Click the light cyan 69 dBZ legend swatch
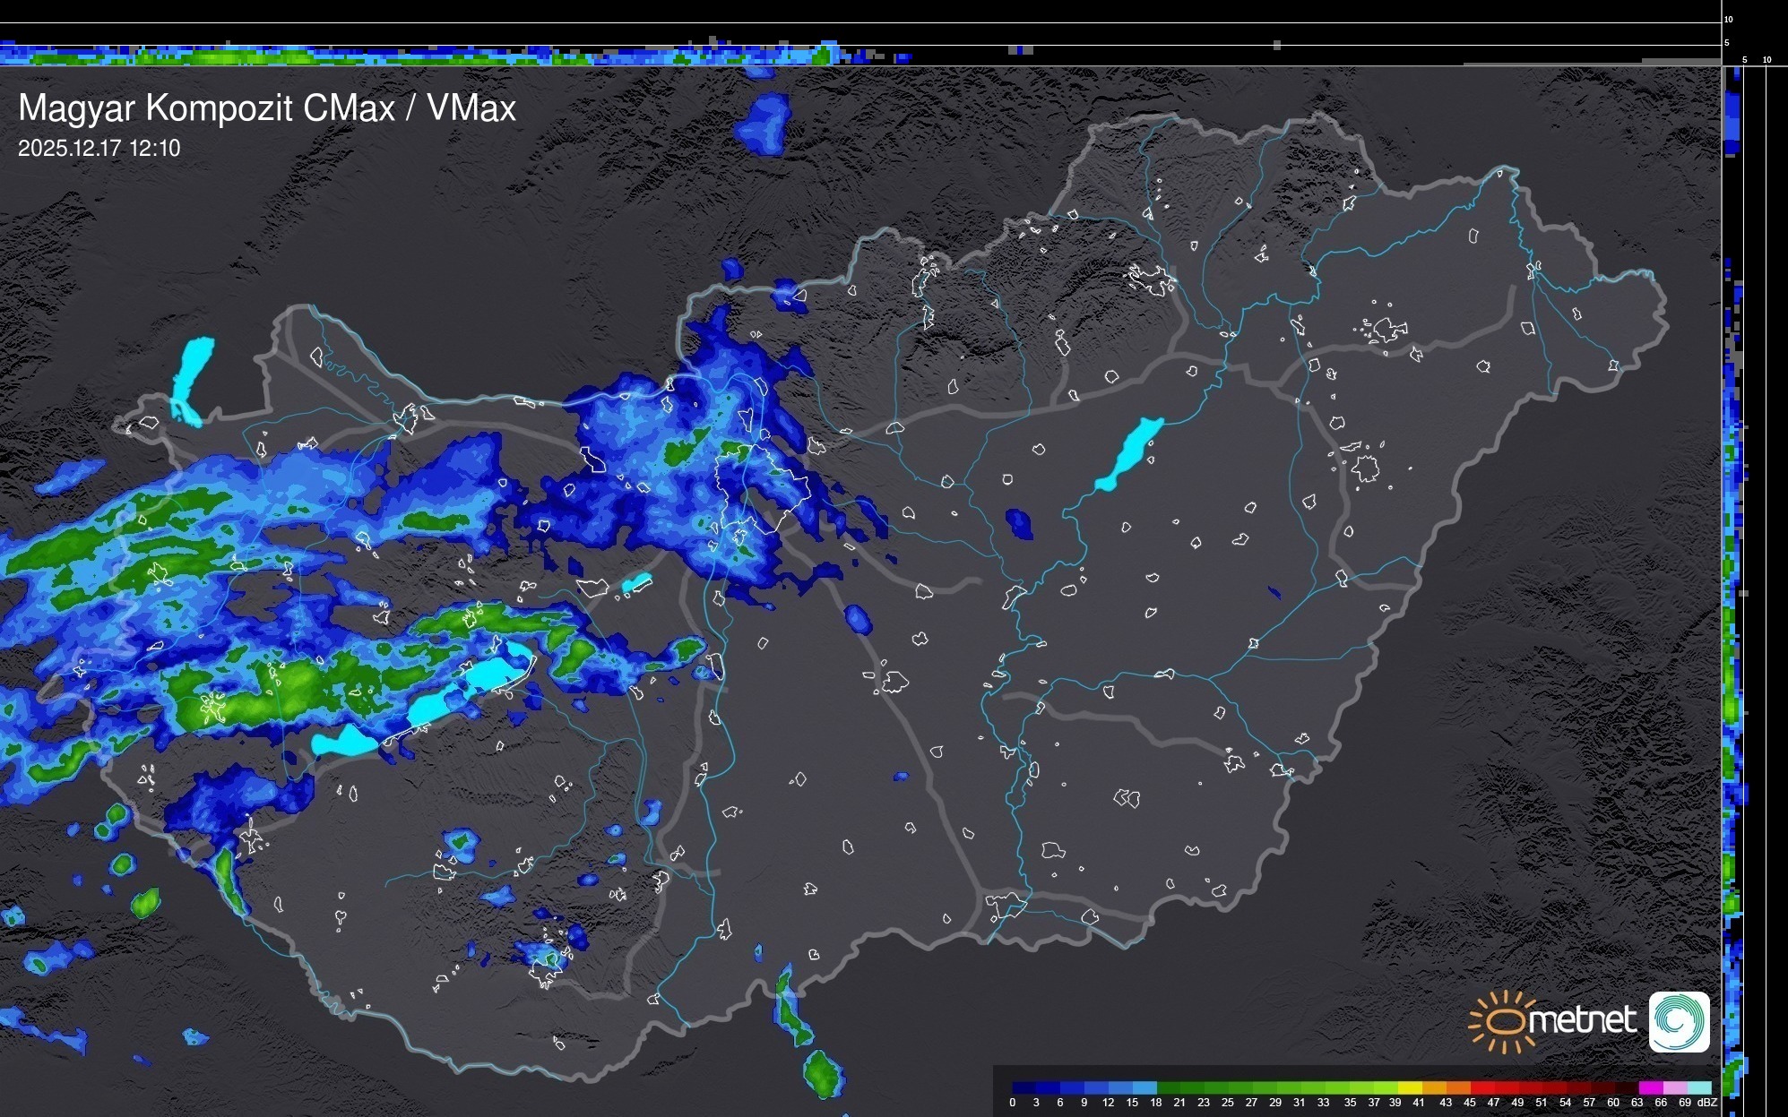 tap(1697, 1088)
